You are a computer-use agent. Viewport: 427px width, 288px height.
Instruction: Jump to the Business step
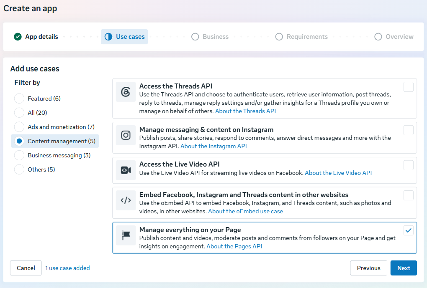click(x=210, y=37)
